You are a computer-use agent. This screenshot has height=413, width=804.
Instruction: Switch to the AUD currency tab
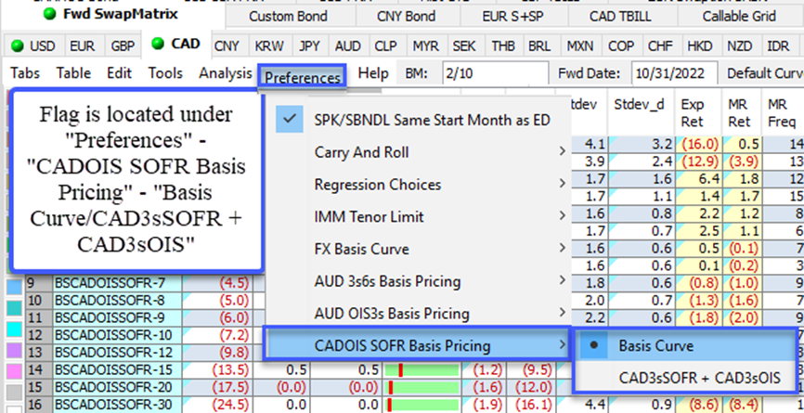[347, 46]
